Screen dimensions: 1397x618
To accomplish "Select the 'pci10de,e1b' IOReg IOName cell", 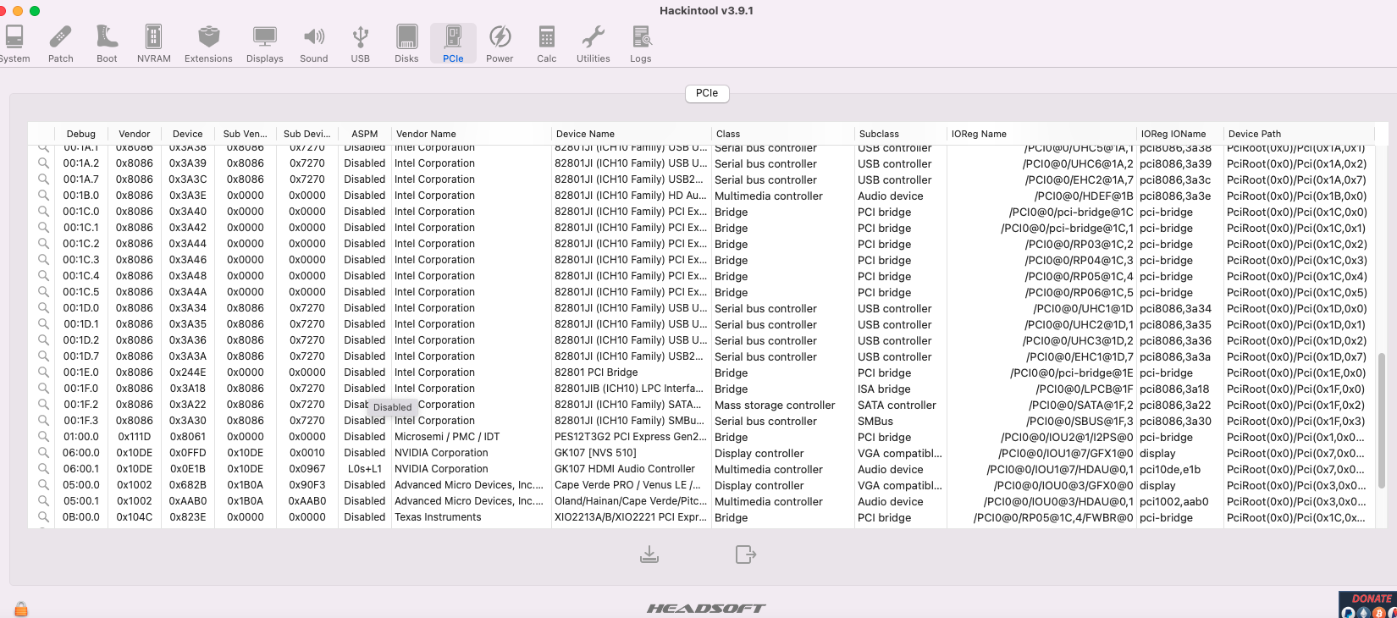I will [1170, 469].
